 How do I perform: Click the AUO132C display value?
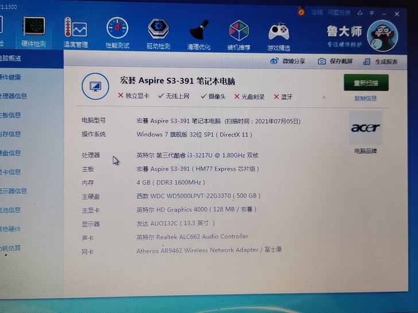click(x=176, y=223)
